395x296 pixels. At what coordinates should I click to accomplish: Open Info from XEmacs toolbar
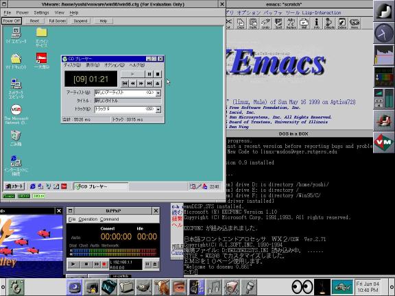click(317, 23)
